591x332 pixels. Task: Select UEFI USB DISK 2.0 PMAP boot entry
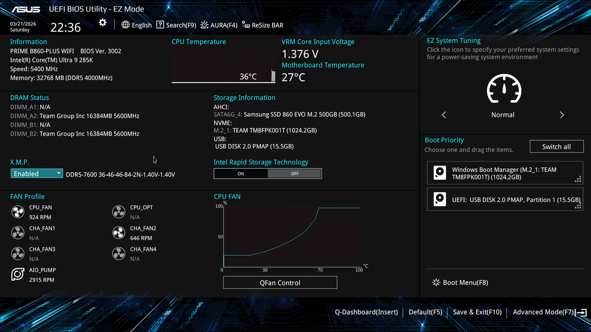point(505,199)
